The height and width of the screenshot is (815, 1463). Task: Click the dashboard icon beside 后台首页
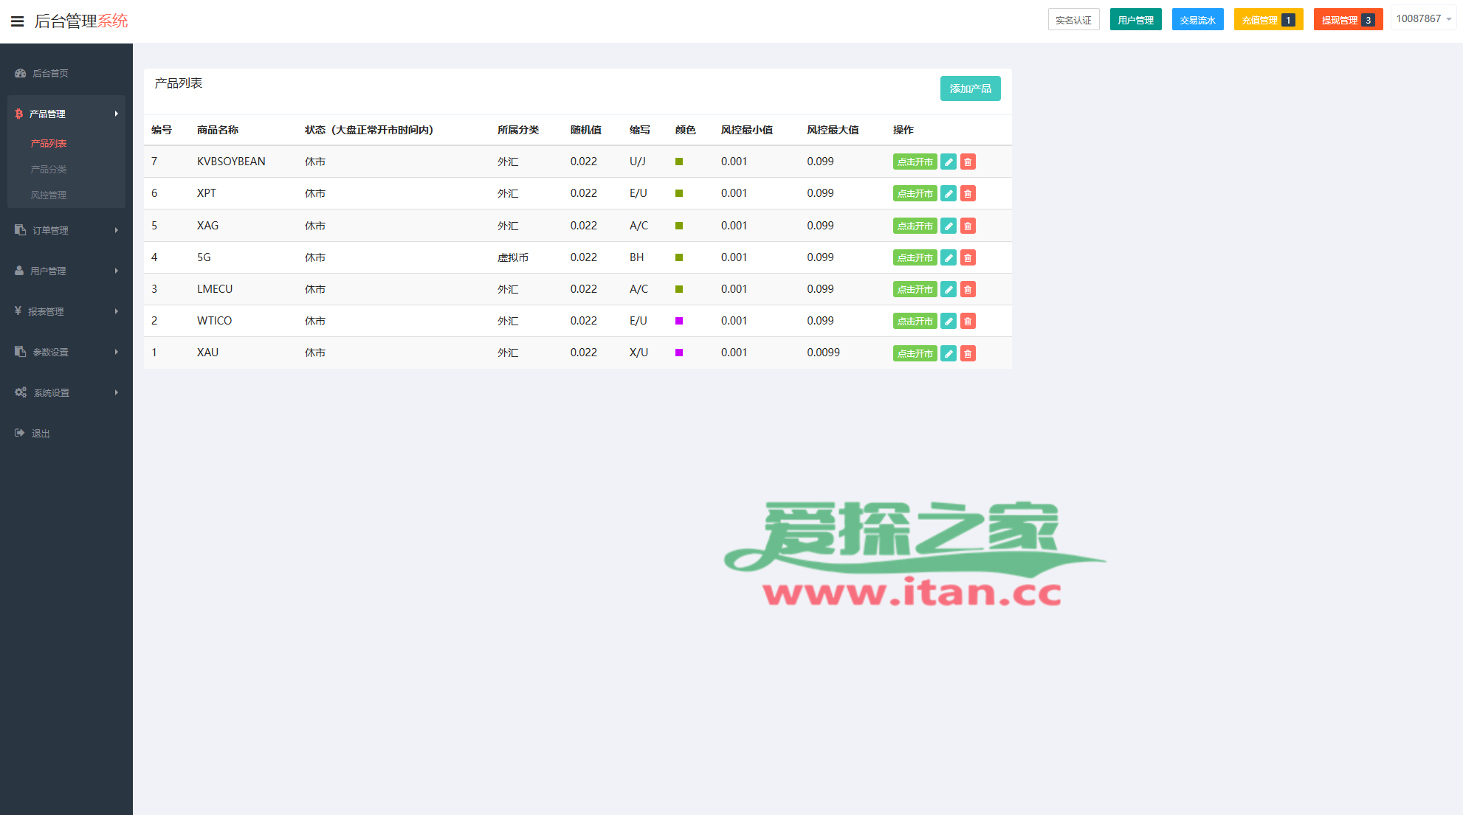click(21, 73)
